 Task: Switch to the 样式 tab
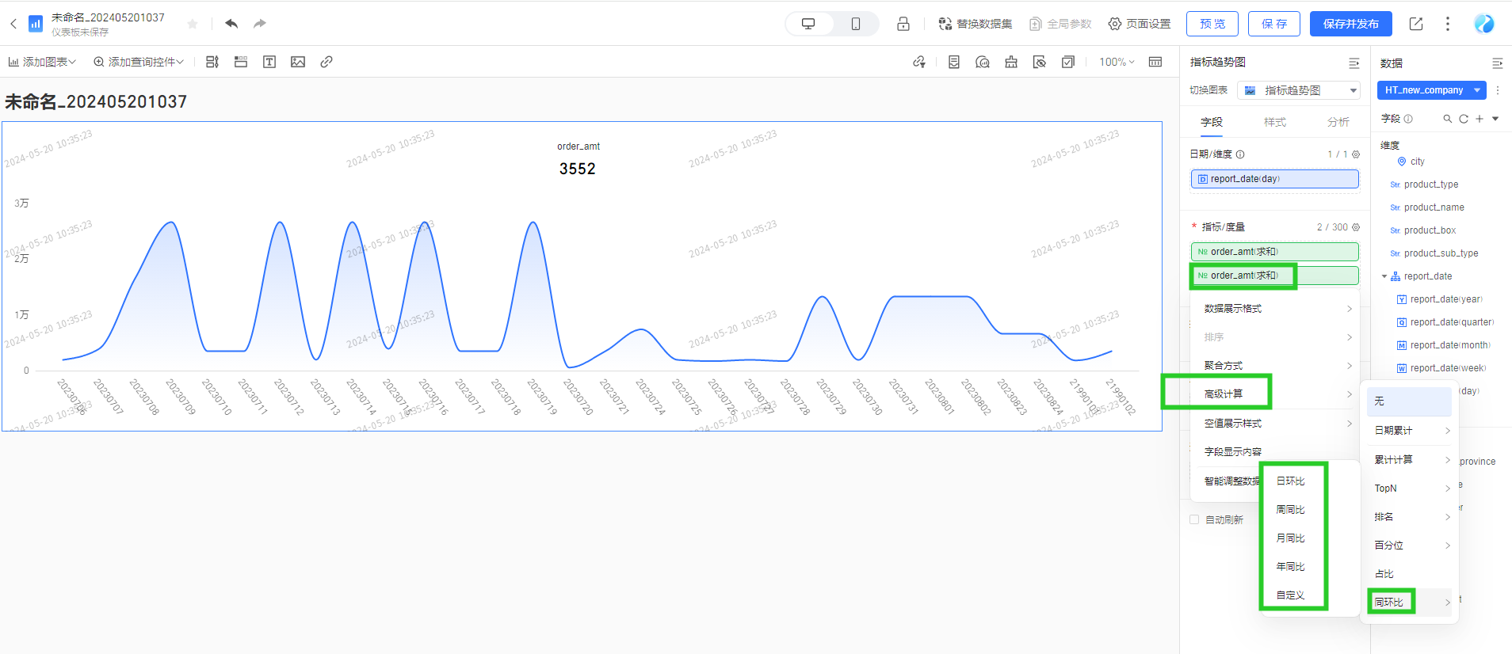[1274, 122]
